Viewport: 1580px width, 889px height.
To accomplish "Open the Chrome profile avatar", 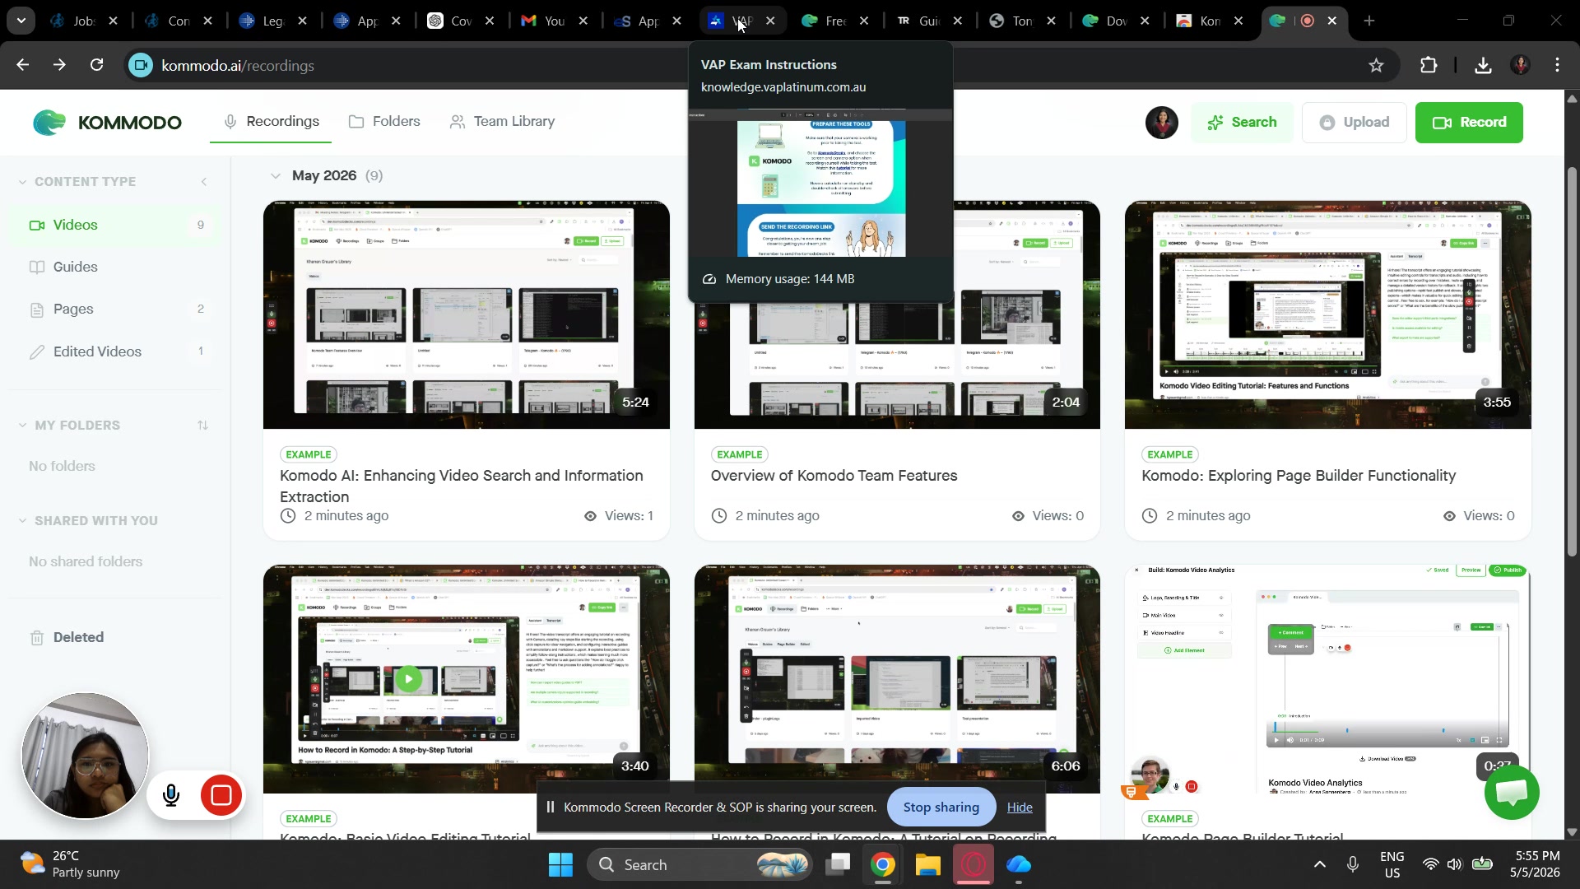I will 1520,65.
